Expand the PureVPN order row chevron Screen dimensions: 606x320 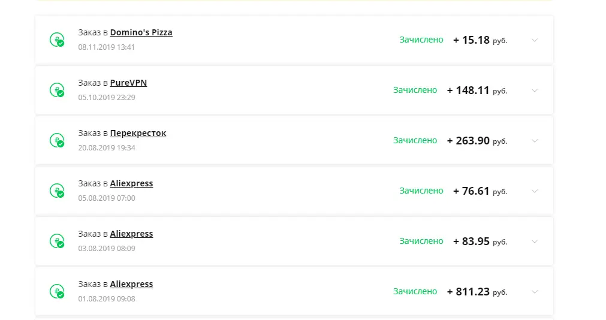coord(535,90)
